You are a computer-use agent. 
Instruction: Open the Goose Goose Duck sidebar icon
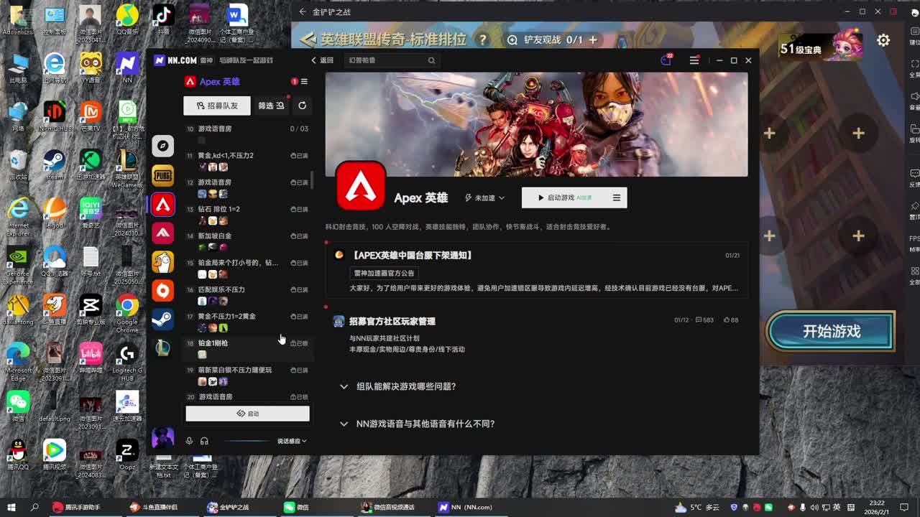click(x=163, y=262)
